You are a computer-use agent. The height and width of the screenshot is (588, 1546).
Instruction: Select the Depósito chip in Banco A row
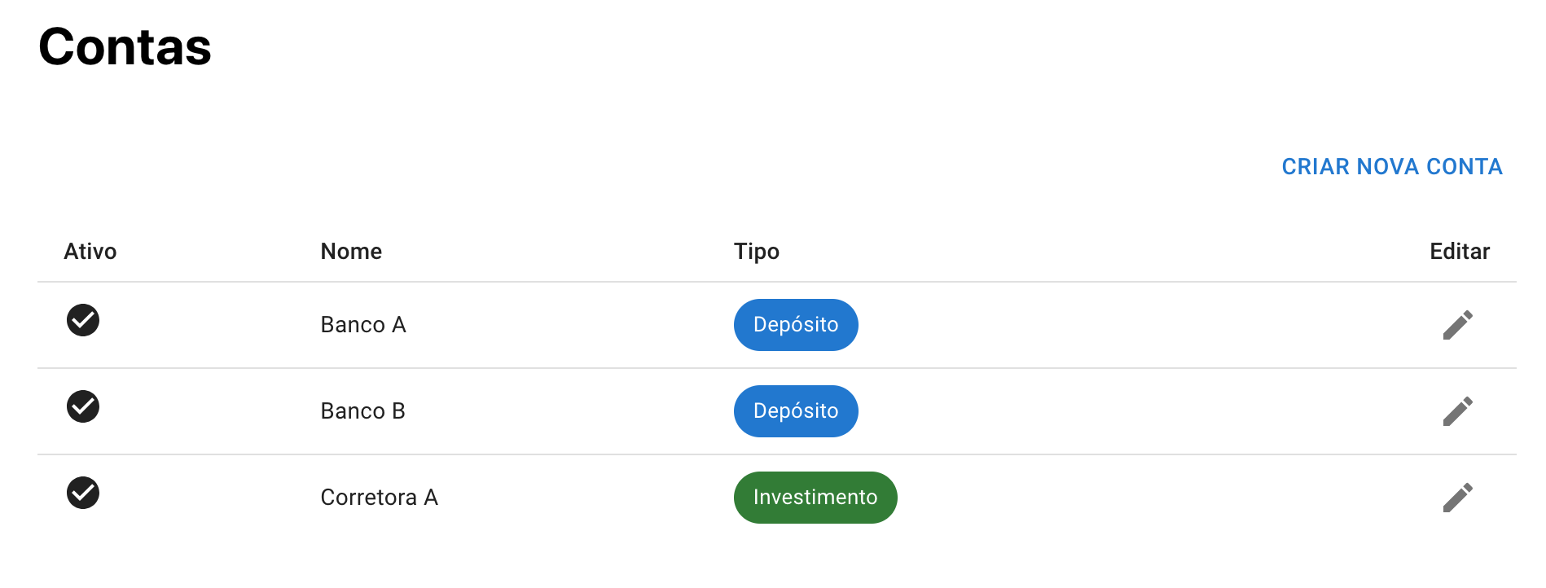pos(796,325)
